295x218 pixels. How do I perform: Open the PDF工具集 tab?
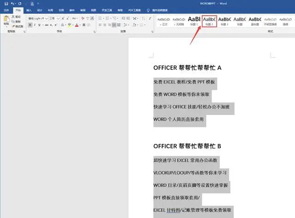135,10
